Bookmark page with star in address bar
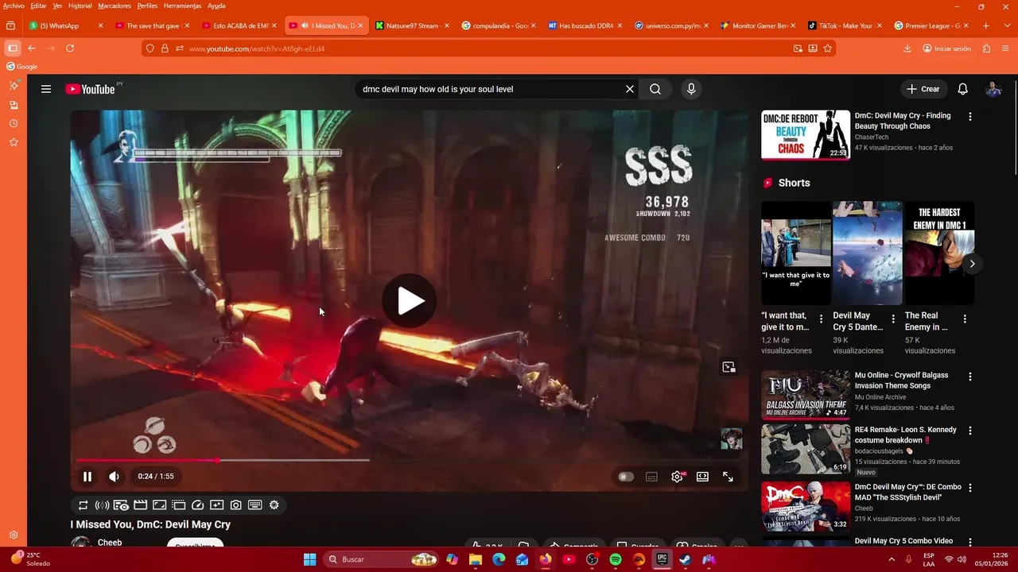 pos(827,48)
